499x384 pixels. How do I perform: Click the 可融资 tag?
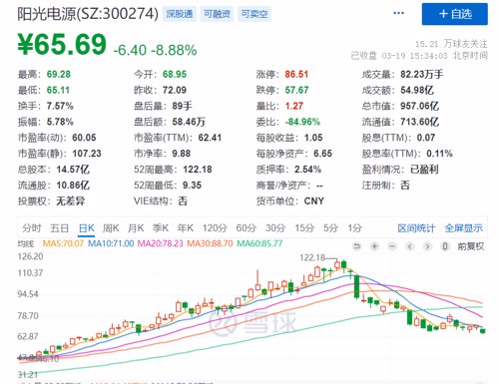[217, 14]
